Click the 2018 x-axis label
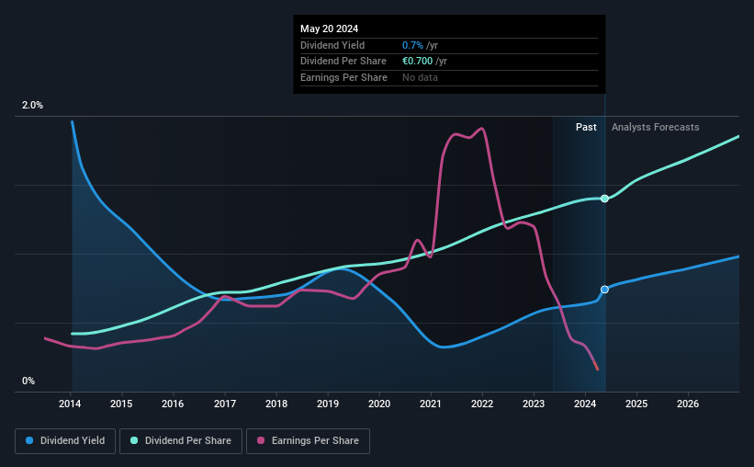 pos(276,404)
